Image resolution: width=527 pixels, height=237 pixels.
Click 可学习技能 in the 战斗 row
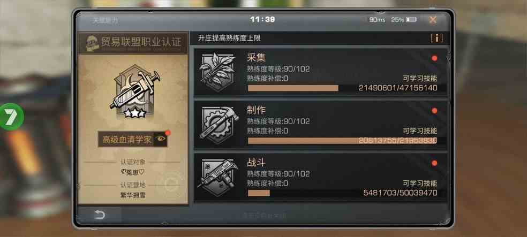coord(420,184)
